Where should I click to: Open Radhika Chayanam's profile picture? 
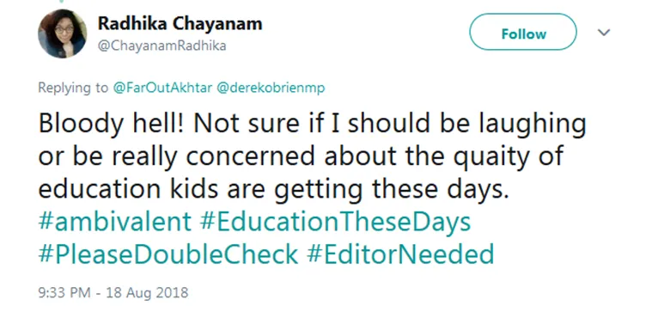click(63, 34)
